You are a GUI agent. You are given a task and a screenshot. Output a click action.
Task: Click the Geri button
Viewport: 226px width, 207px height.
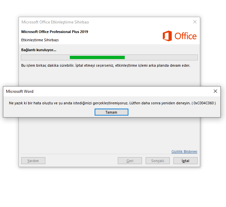click(x=130, y=161)
